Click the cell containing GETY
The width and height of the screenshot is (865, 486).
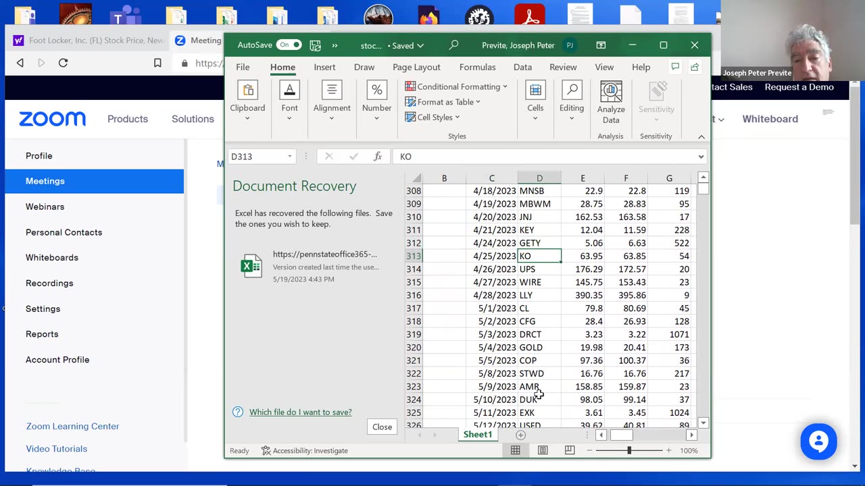click(539, 243)
